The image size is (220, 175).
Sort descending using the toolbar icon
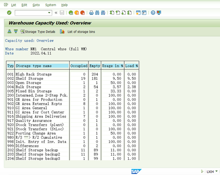[16, 31]
